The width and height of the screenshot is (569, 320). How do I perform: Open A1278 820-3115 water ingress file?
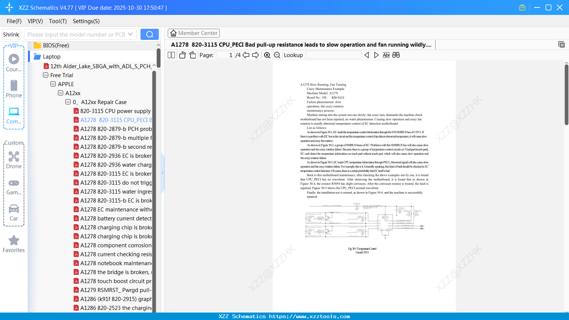coord(112,191)
